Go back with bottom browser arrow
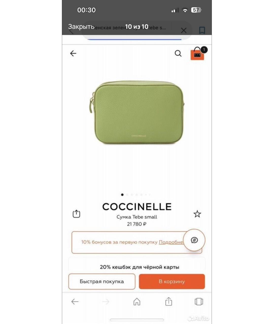This screenshot has width=274, height=324. (75, 301)
